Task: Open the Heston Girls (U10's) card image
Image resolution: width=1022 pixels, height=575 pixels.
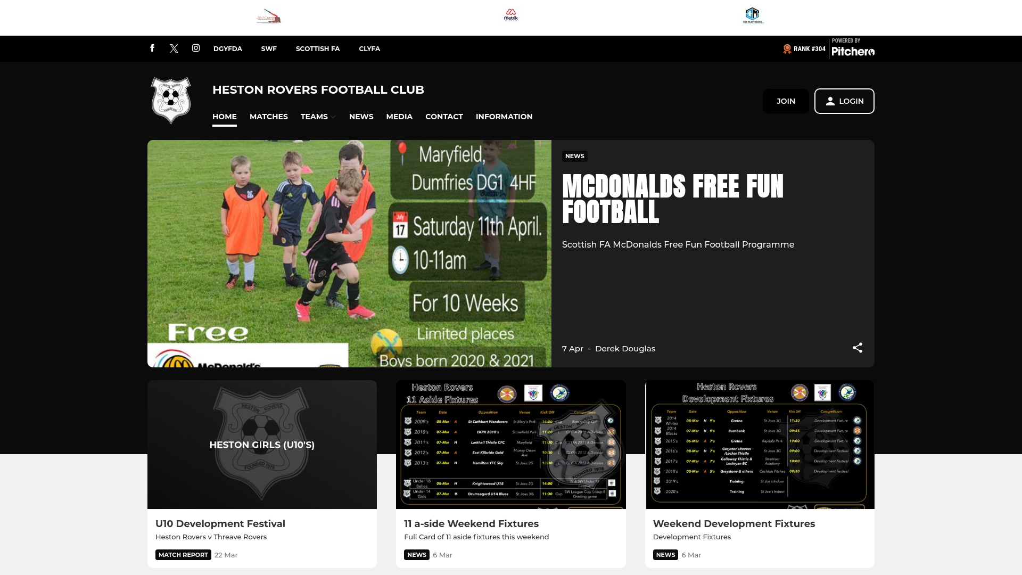Action: 262,445
